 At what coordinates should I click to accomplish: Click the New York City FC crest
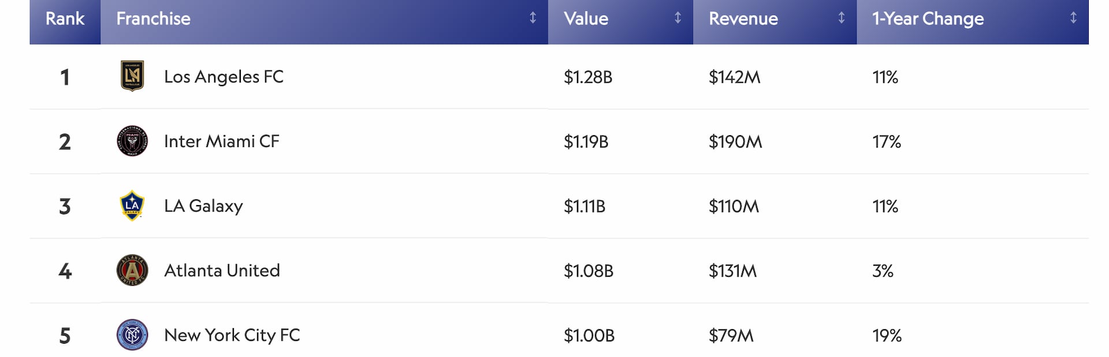pos(132,335)
